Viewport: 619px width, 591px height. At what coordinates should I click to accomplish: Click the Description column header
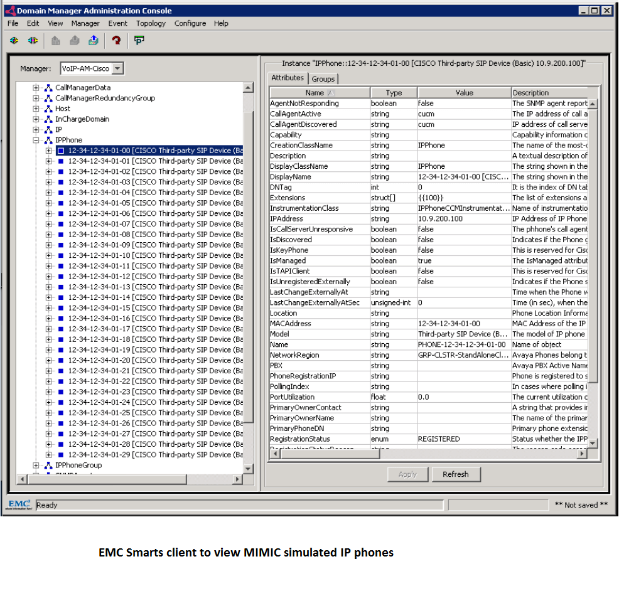pos(549,93)
